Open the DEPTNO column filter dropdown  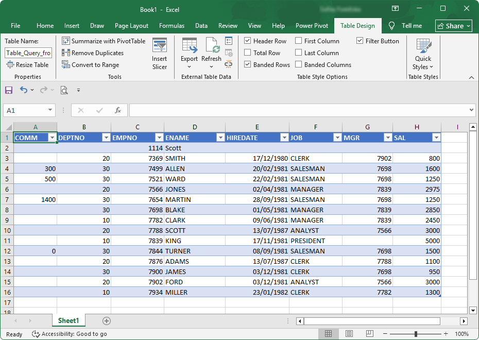[106, 138]
